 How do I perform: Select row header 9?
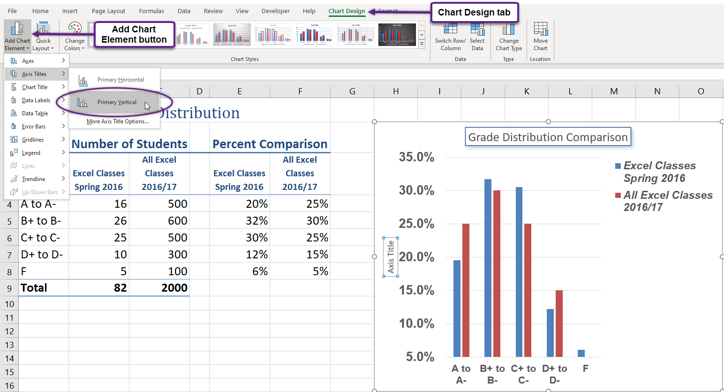pos(9,288)
